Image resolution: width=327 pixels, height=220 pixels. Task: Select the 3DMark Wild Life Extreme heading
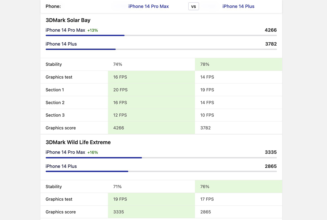[x=78, y=142]
